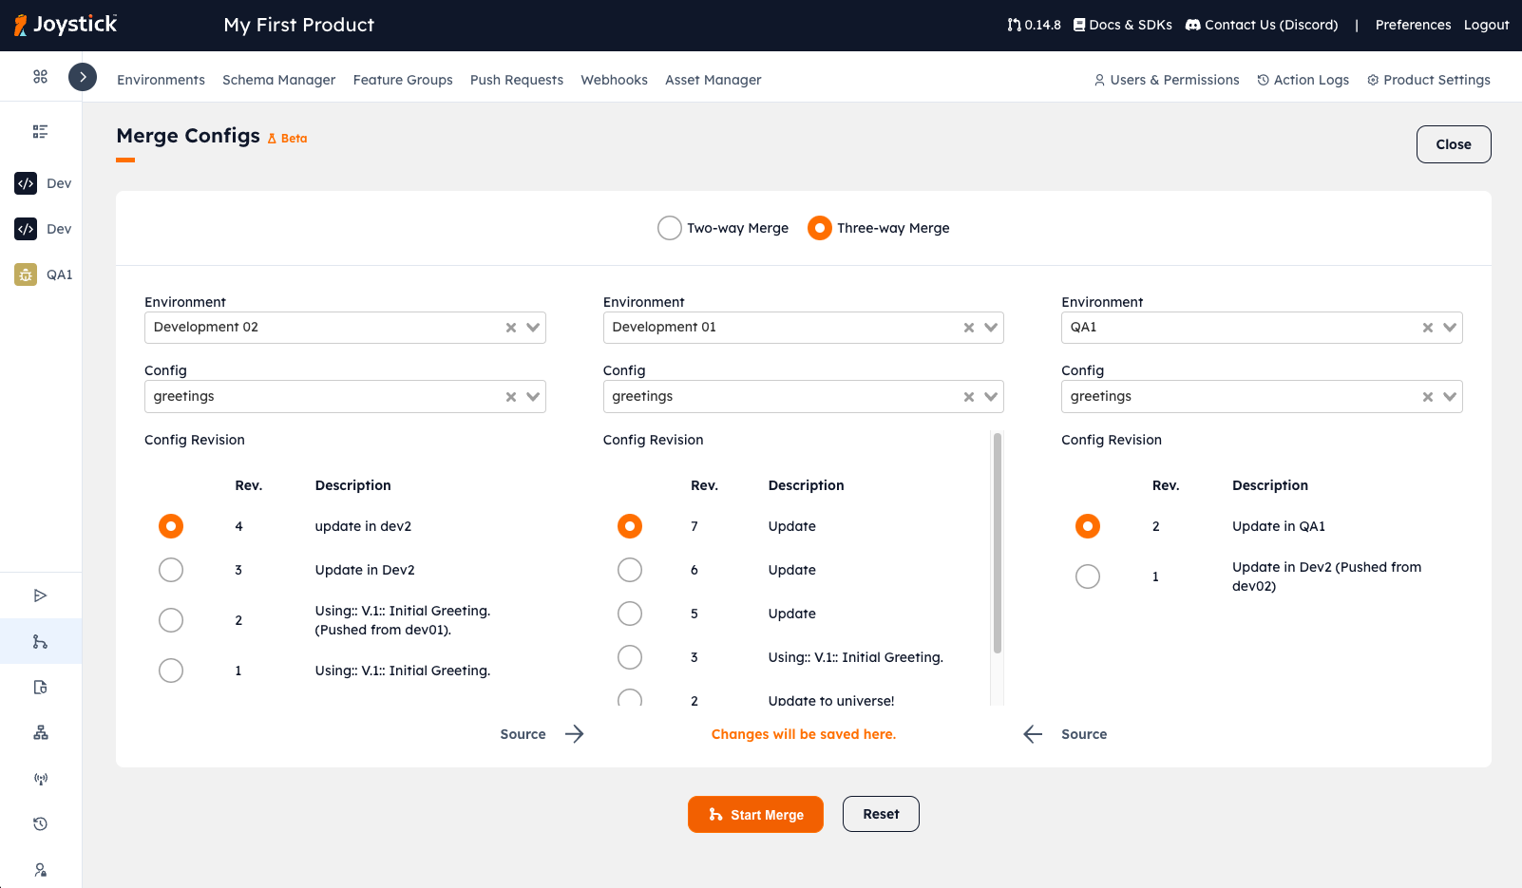
Task: Click the broadcast signal icon in sidebar
Action: click(40, 779)
